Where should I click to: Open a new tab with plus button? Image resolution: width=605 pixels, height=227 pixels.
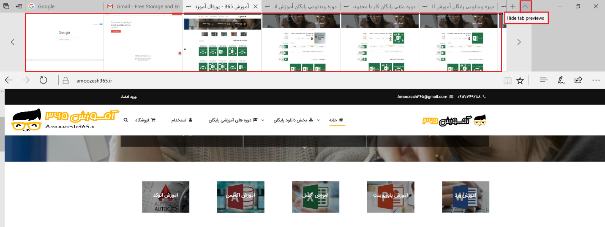click(512, 6)
